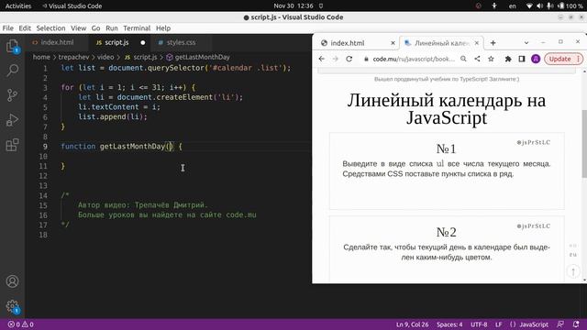This screenshot has width=587, height=330.
Task: Open the Accounts menu icon
Action: tap(12, 281)
